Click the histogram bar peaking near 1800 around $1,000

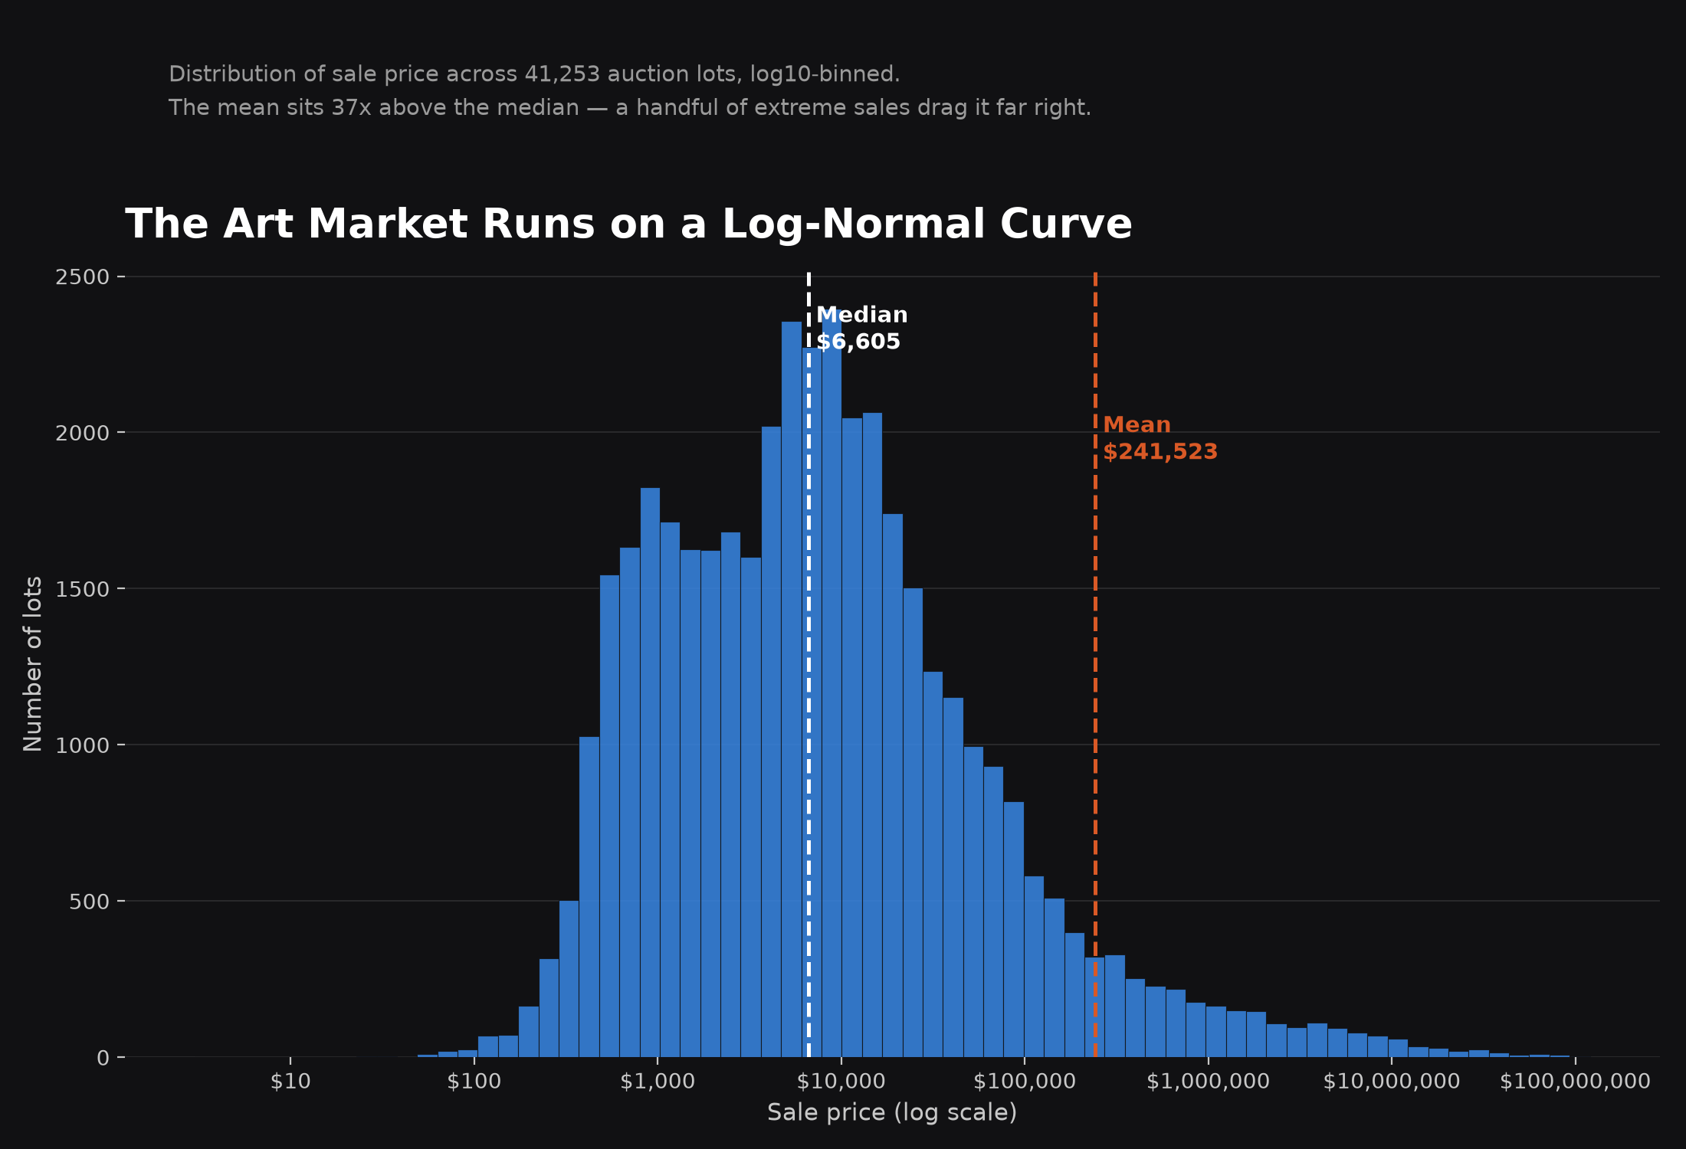pyautogui.click(x=650, y=772)
